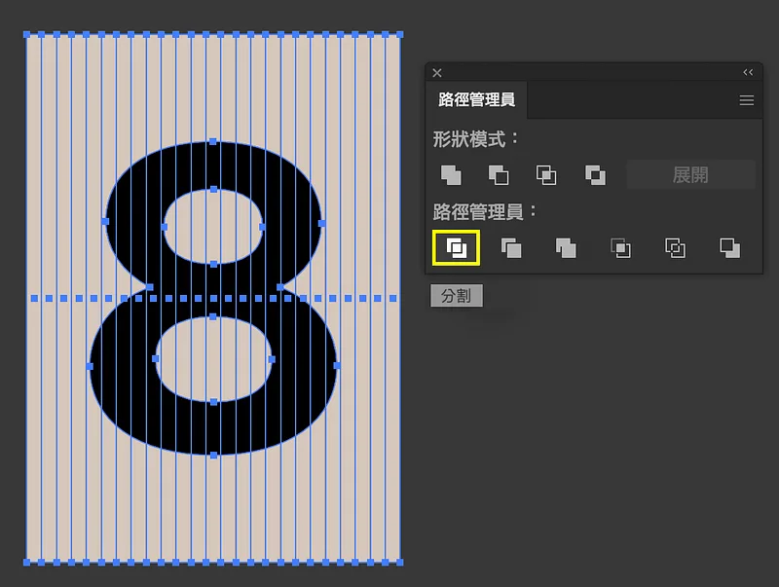Image resolution: width=779 pixels, height=587 pixels.
Task: Click the Unite shape mode icon
Action: pyautogui.click(x=451, y=175)
